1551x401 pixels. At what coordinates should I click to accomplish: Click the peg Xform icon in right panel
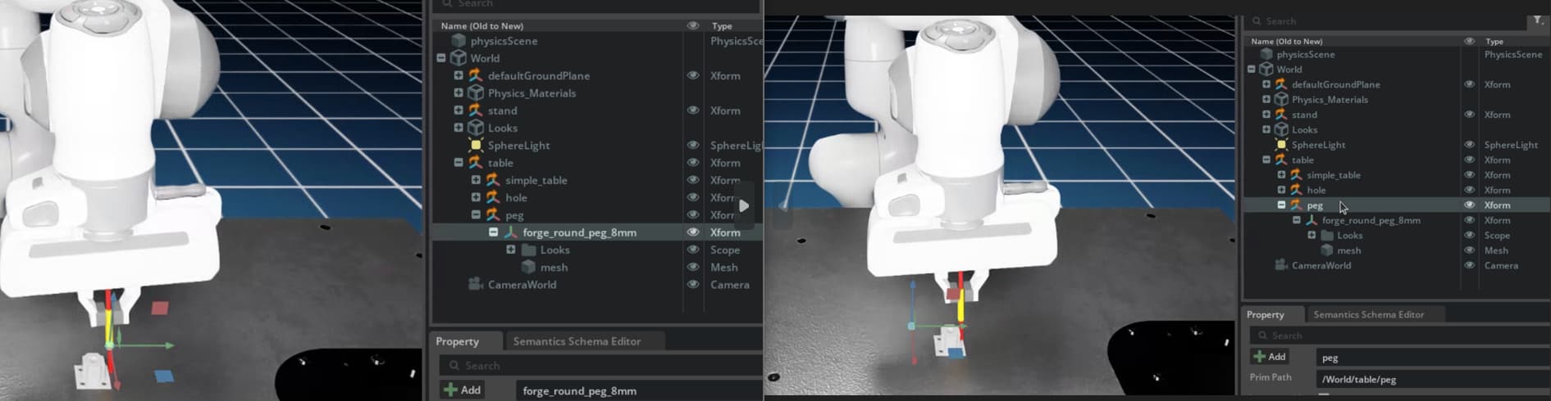[x=1297, y=205]
